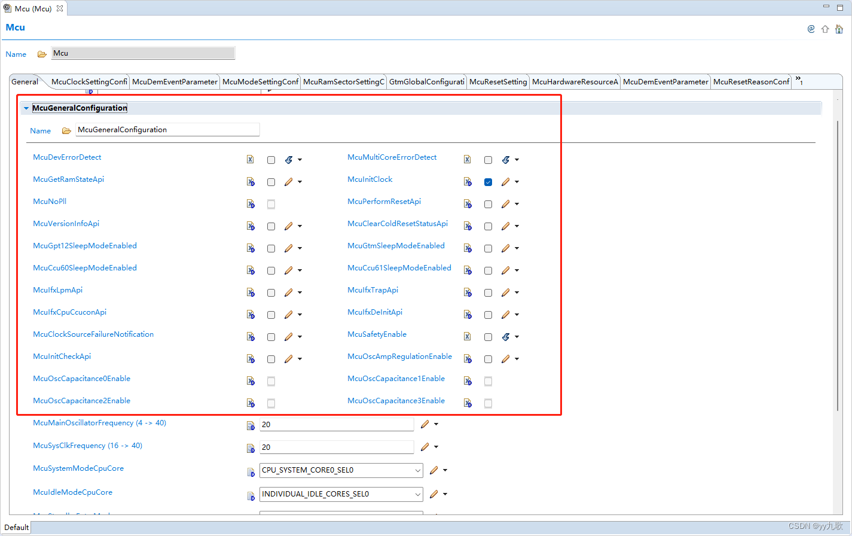
Task: Click the pencil icon for McuIfxLpmApi
Action: (289, 293)
